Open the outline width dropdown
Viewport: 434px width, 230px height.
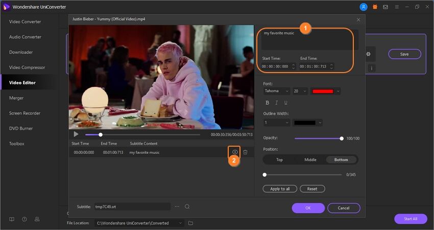[x=277, y=123]
